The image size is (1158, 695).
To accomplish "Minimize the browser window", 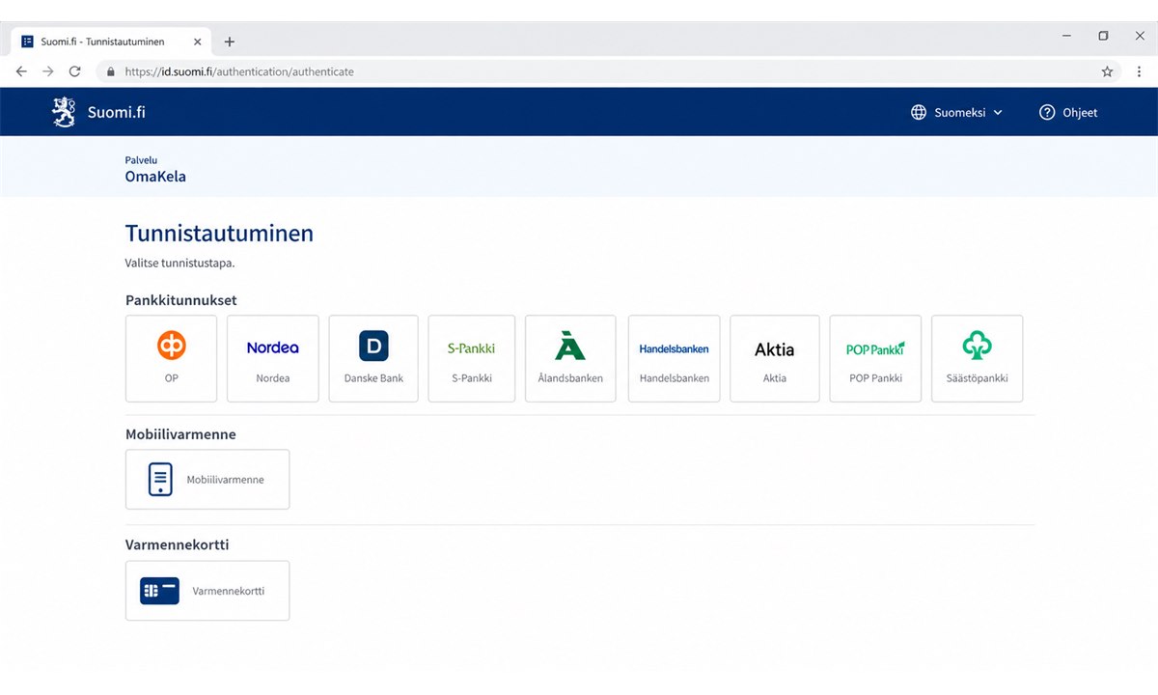I will [x=1067, y=36].
